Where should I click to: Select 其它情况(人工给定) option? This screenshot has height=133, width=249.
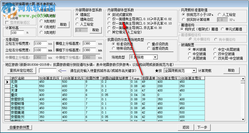pos(125,32)
